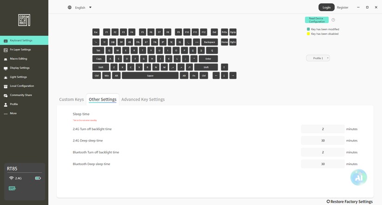Image resolution: width=382 pixels, height=205 pixels.
Task: Click the Register link
Action: coord(343,7)
